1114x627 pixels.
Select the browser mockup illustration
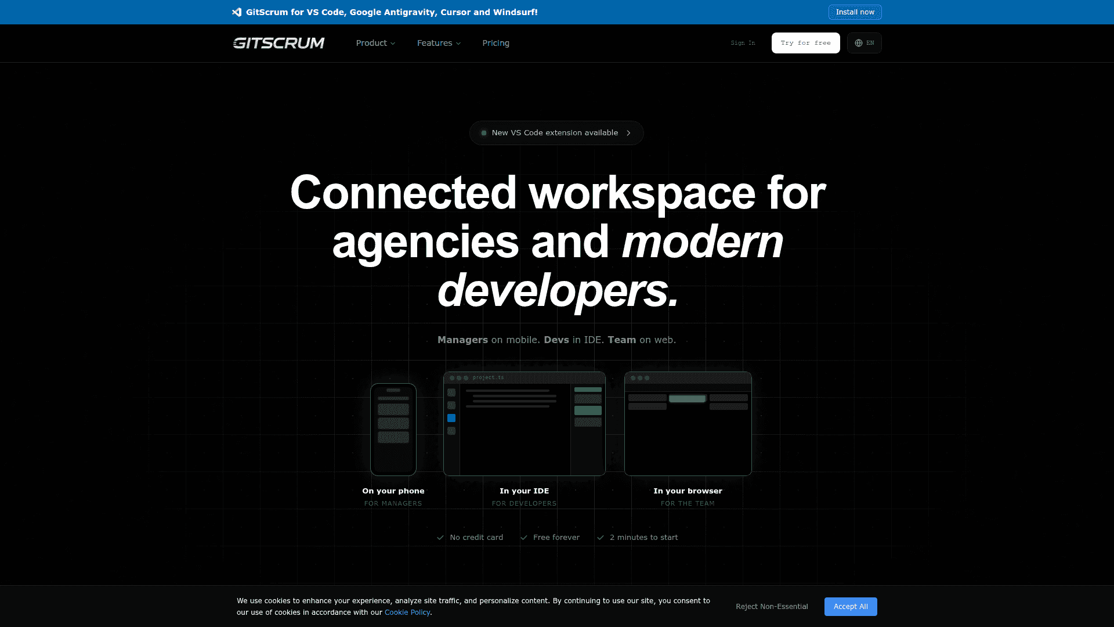coord(688,424)
